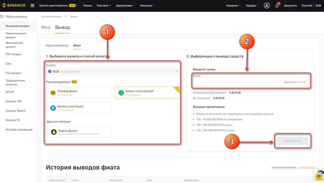Viewport: 324px width, 183px height.
Task: Switch to the Ввод tab
Action: tap(46, 27)
